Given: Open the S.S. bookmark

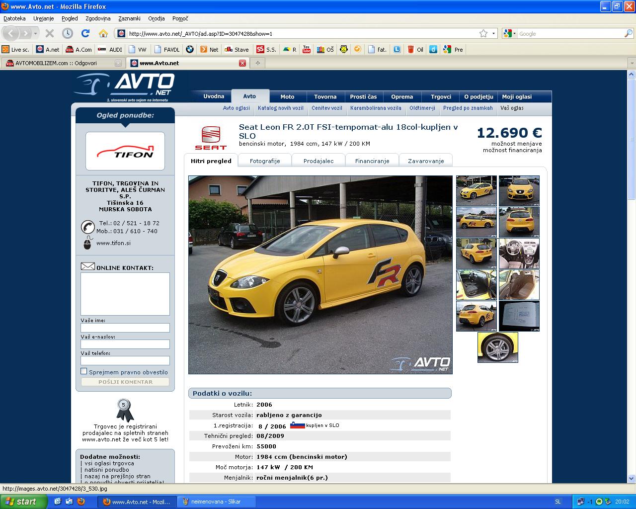Looking at the screenshot, I should coord(266,49).
